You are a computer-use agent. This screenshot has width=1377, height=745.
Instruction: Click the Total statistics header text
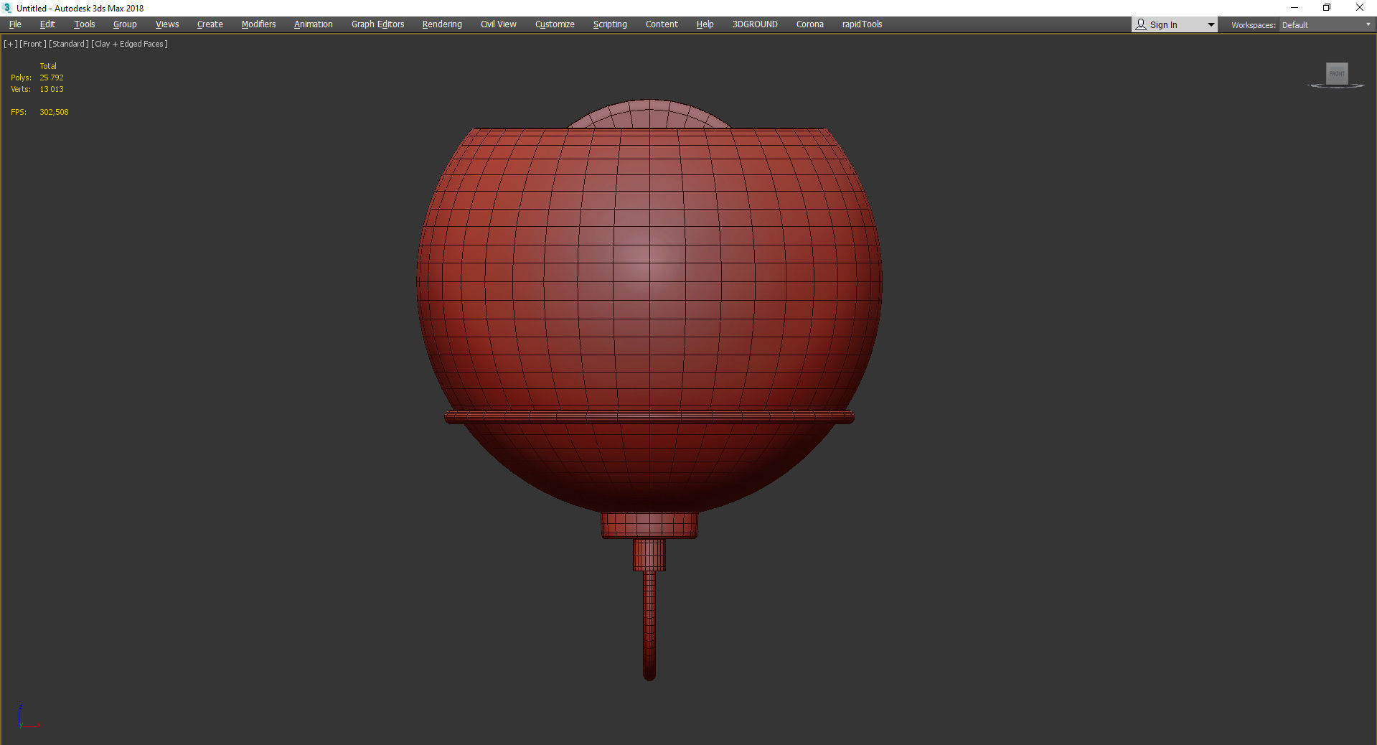pyautogui.click(x=48, y=66)
